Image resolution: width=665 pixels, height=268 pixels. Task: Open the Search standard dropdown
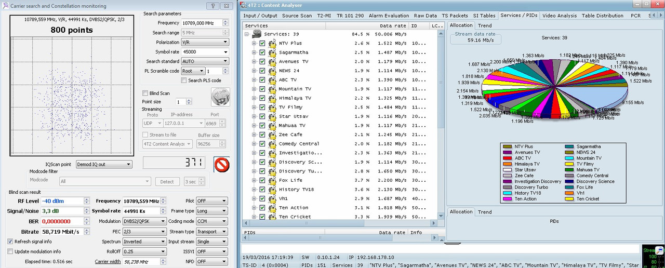click(205, 61)
